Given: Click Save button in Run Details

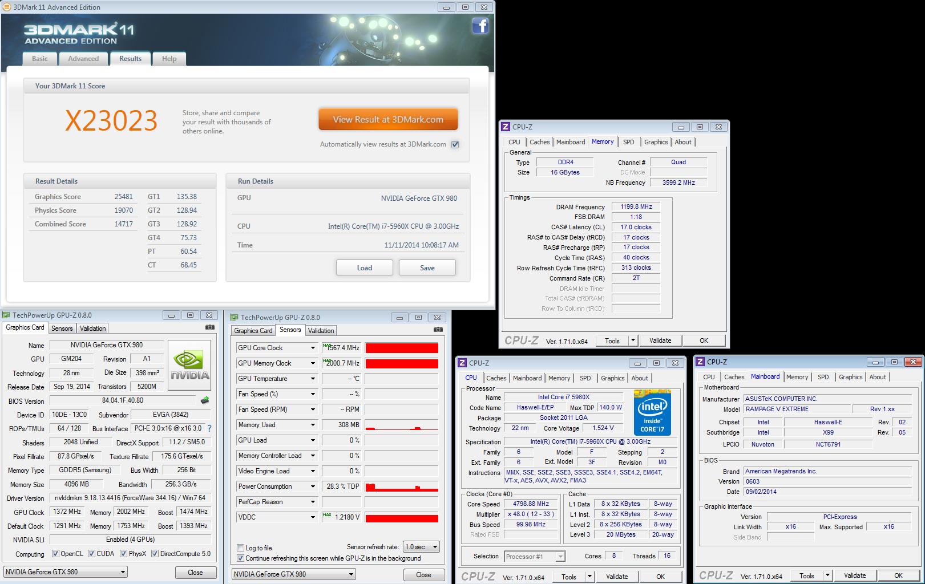Looking at the screenshot, I should (427, 267).
